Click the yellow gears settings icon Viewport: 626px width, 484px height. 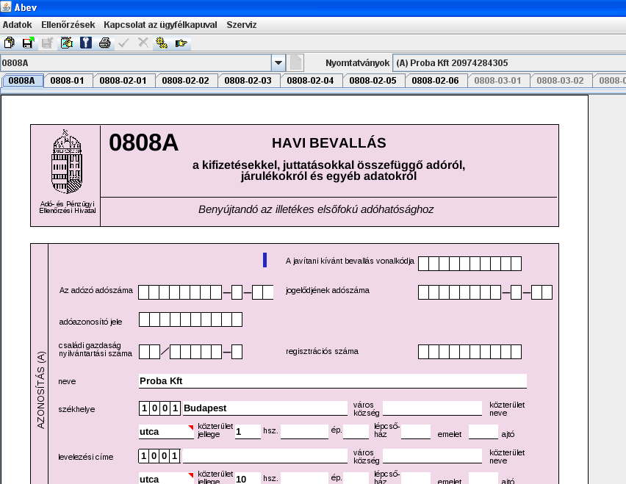click(162, 43)
